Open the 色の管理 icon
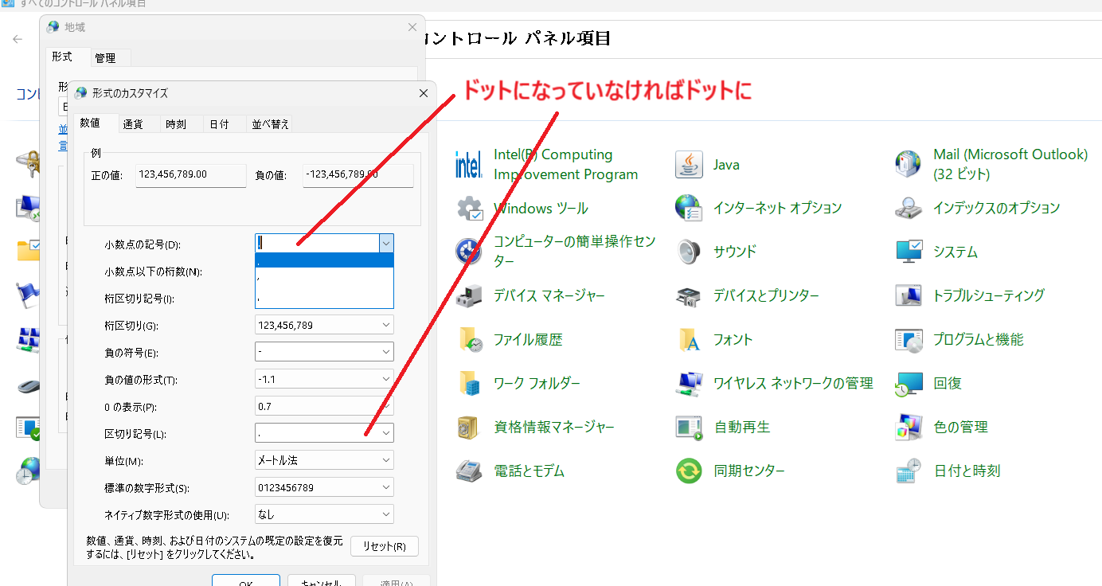Screen dimensions: 1102x586 [909, 427]
